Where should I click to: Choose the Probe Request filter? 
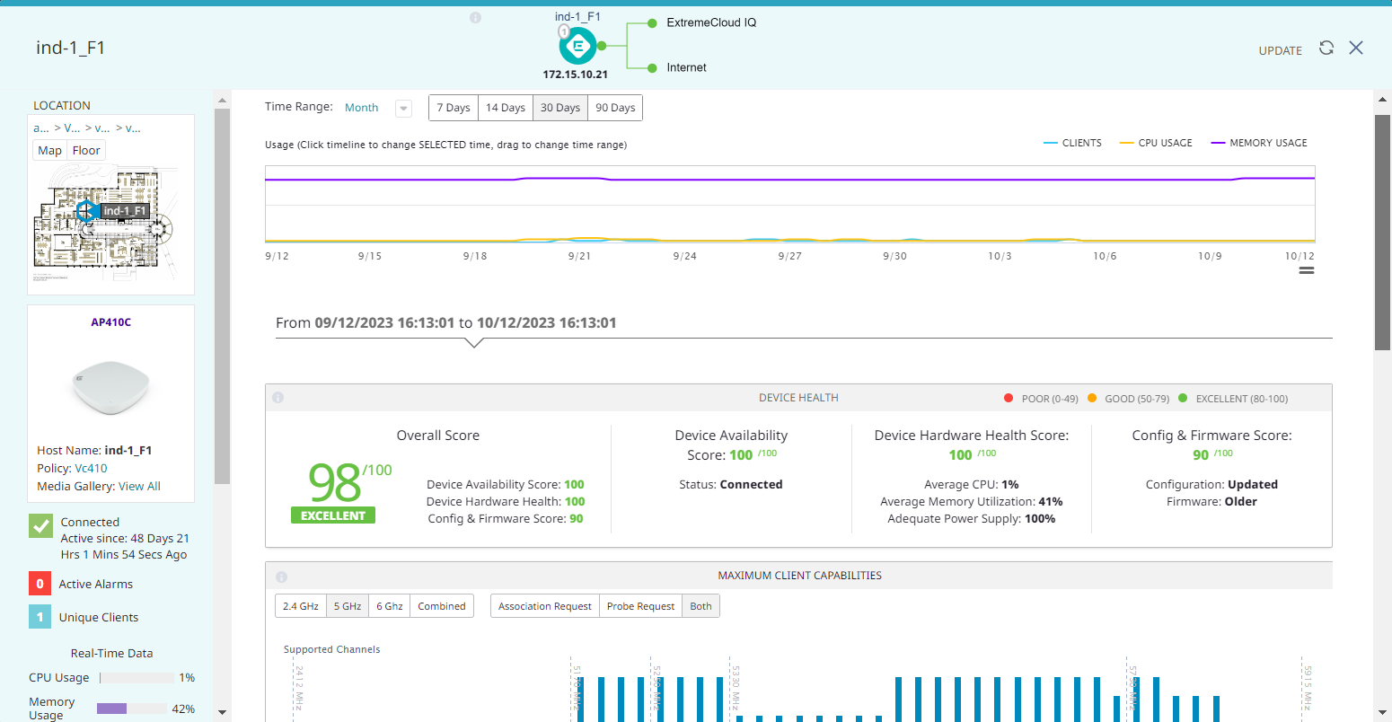640,605
